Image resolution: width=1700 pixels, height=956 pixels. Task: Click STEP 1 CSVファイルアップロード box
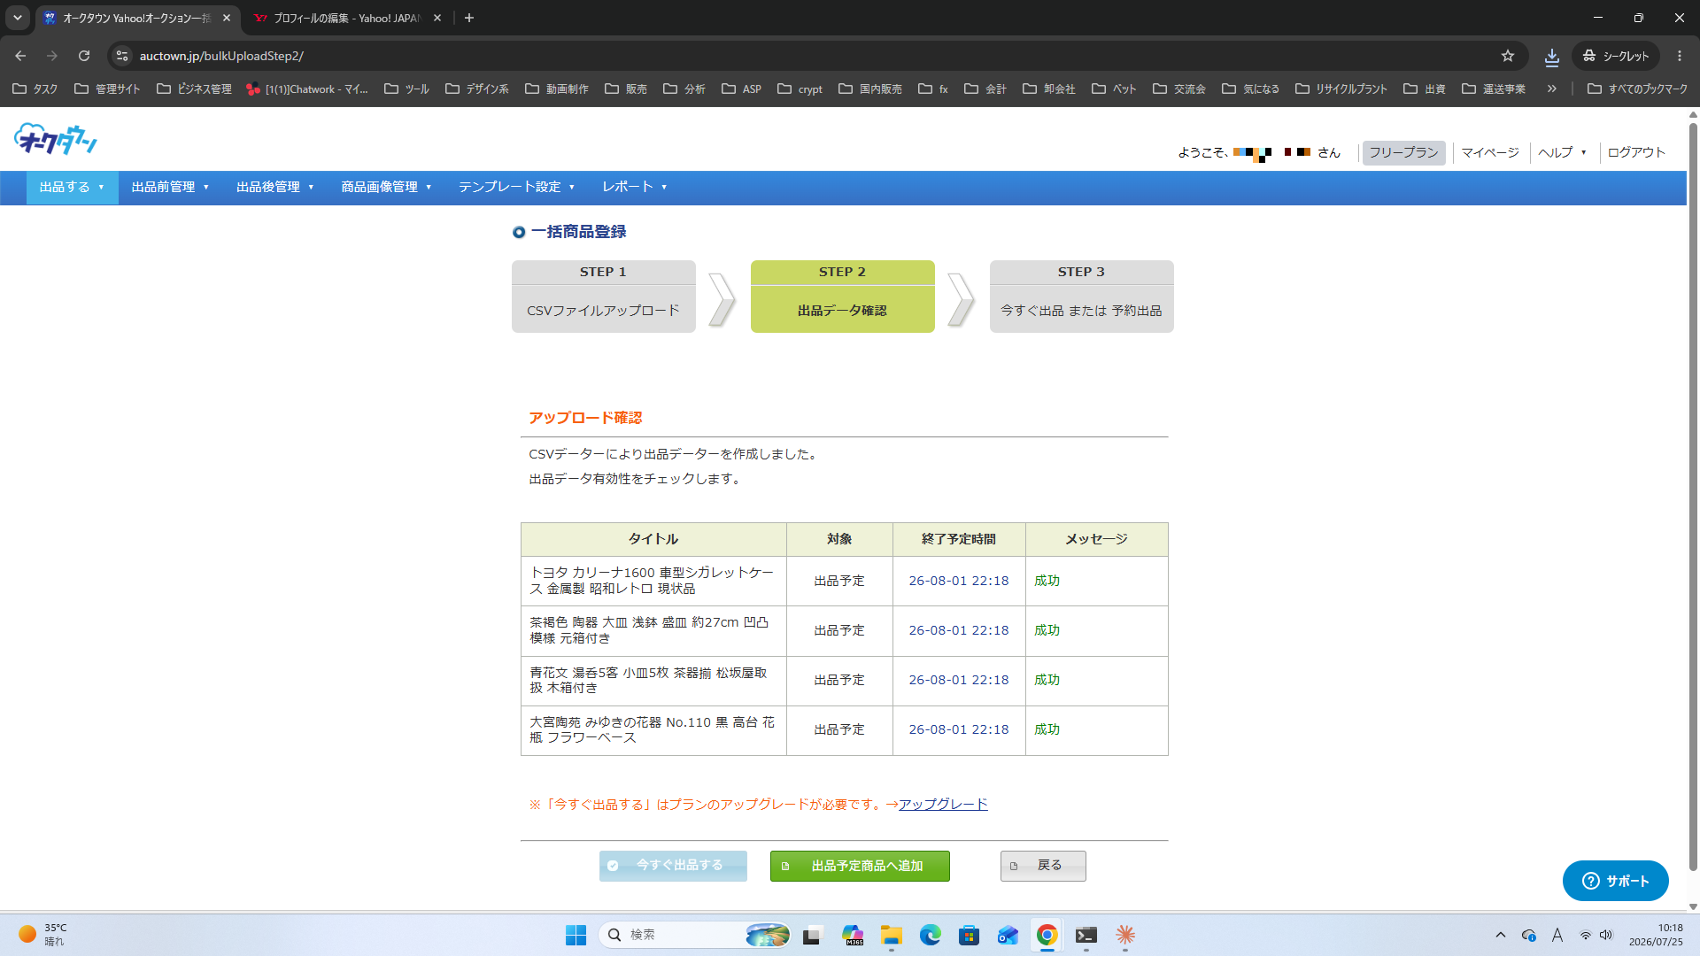point(603,297)
